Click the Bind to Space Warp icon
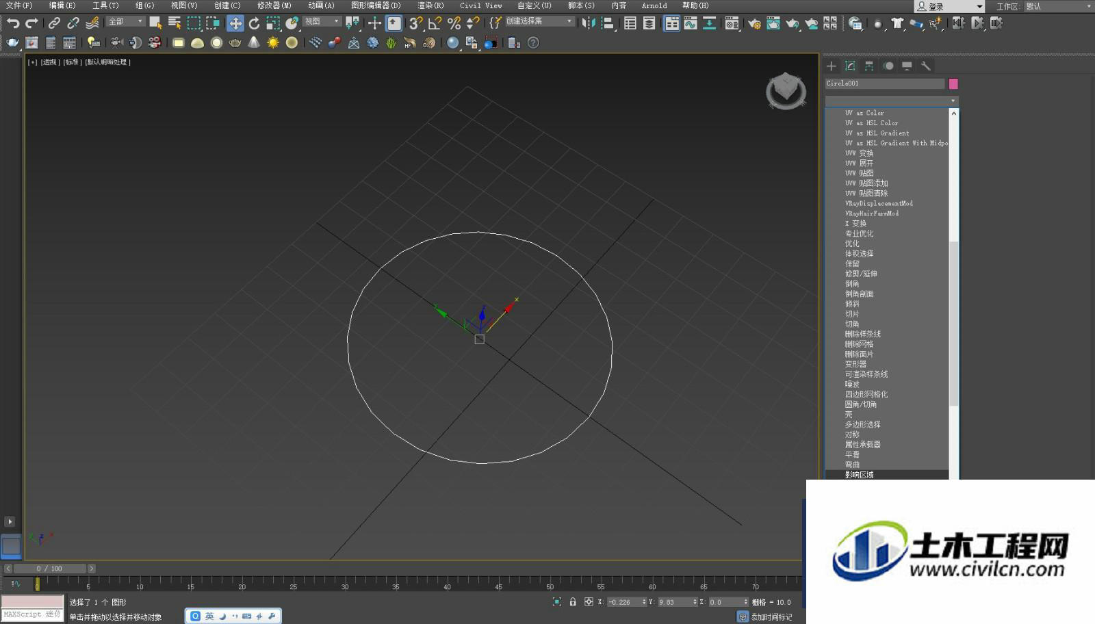1095x624 pixels. tap(92, 23)
